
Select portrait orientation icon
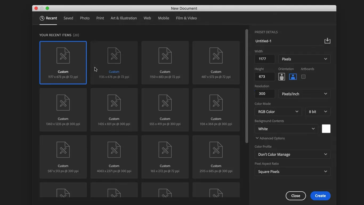click(282, 77)
